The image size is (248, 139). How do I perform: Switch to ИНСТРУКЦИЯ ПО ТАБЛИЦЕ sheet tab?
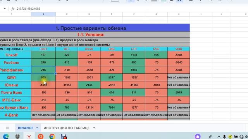coord(67,128)
